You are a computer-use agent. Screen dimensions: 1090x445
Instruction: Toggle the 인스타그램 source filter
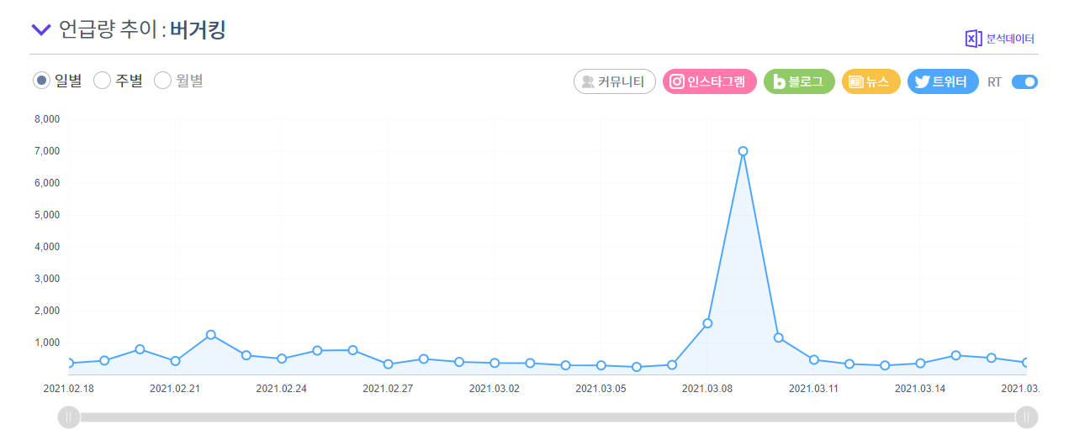[x=710, y=81]
